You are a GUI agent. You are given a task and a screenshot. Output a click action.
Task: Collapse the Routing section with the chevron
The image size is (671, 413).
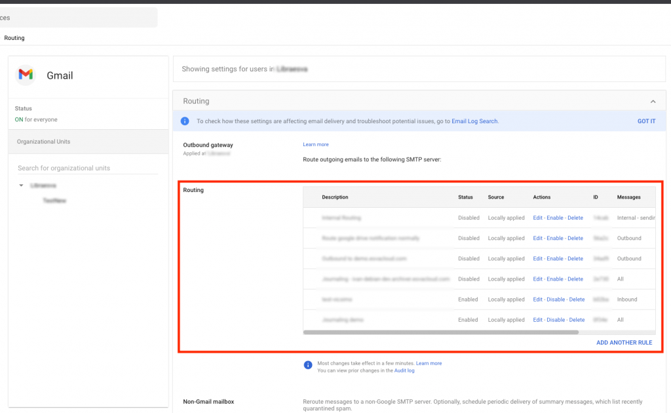[x=653, y=102]
